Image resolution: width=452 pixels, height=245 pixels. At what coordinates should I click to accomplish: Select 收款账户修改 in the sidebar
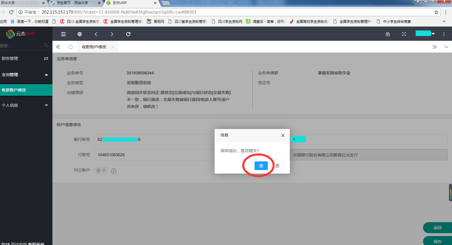[26, 90]
